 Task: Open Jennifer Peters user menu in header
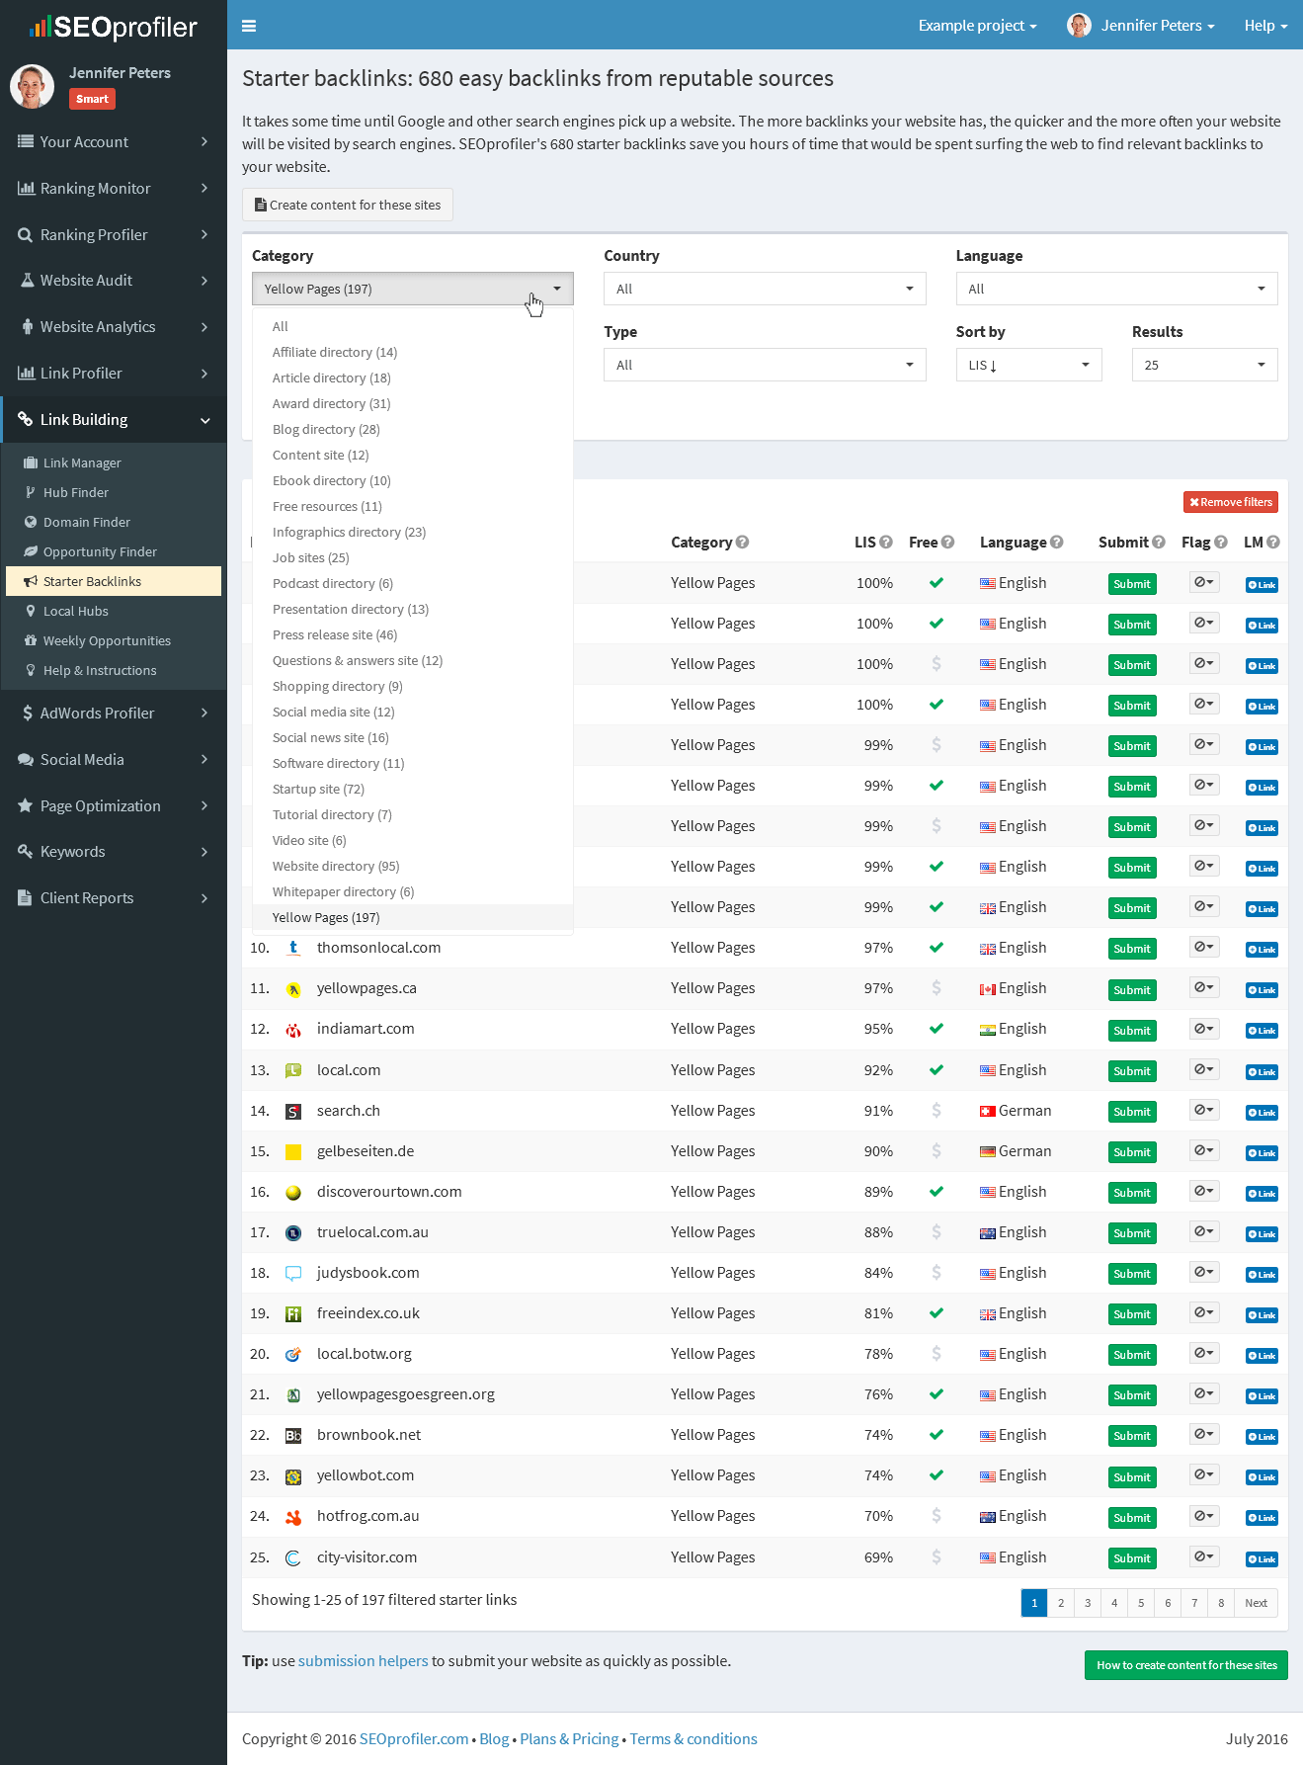(x=1141, y=26)
